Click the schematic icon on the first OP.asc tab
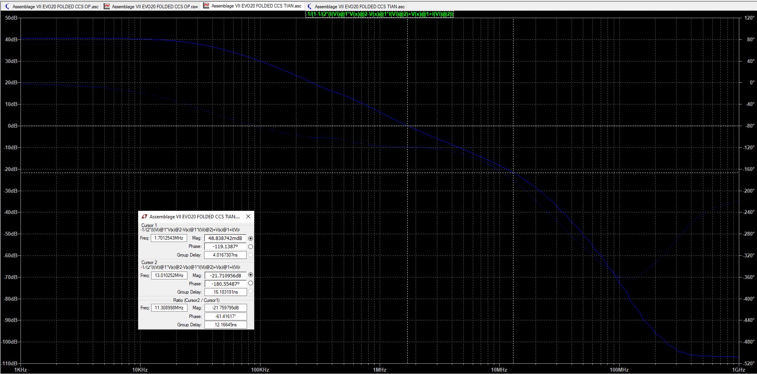The width and height of the screenshot is (757, 374). [x=7, y=6]
